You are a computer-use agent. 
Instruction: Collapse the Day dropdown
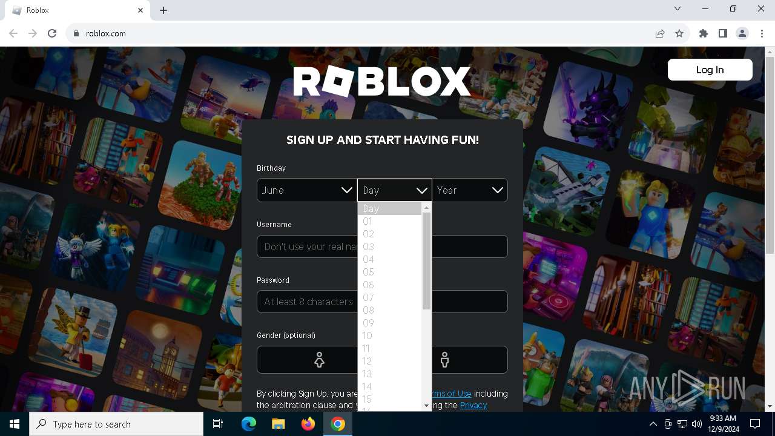tap(394, 190)
